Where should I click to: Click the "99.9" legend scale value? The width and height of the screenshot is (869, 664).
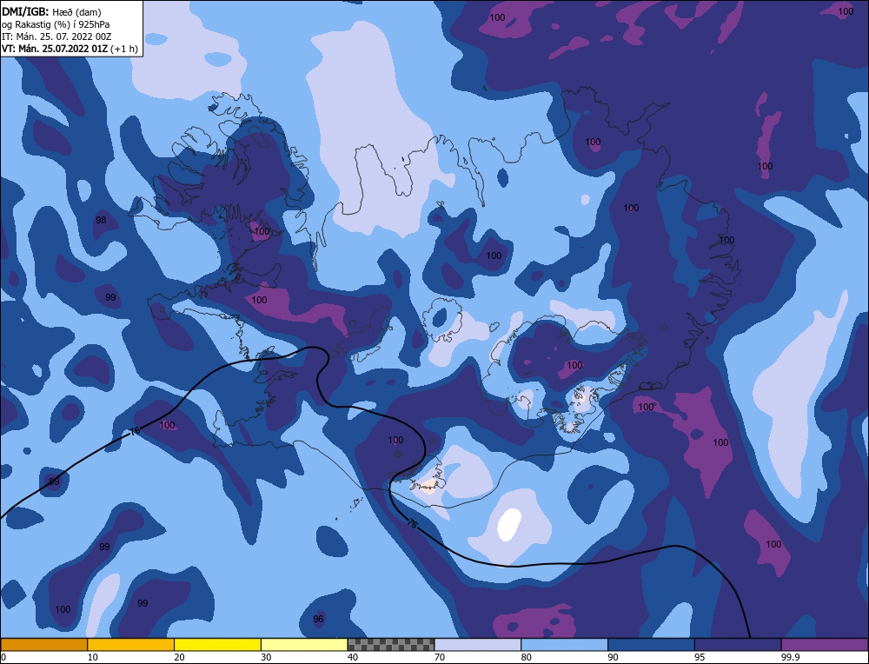(790, 657)
